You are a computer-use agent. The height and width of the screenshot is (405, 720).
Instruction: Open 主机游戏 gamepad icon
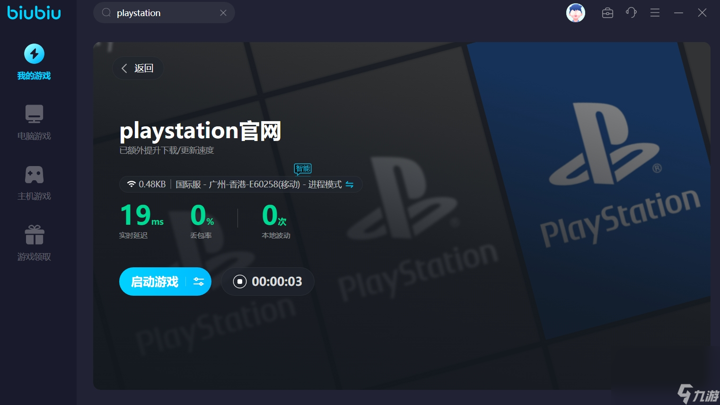(34, 175)
